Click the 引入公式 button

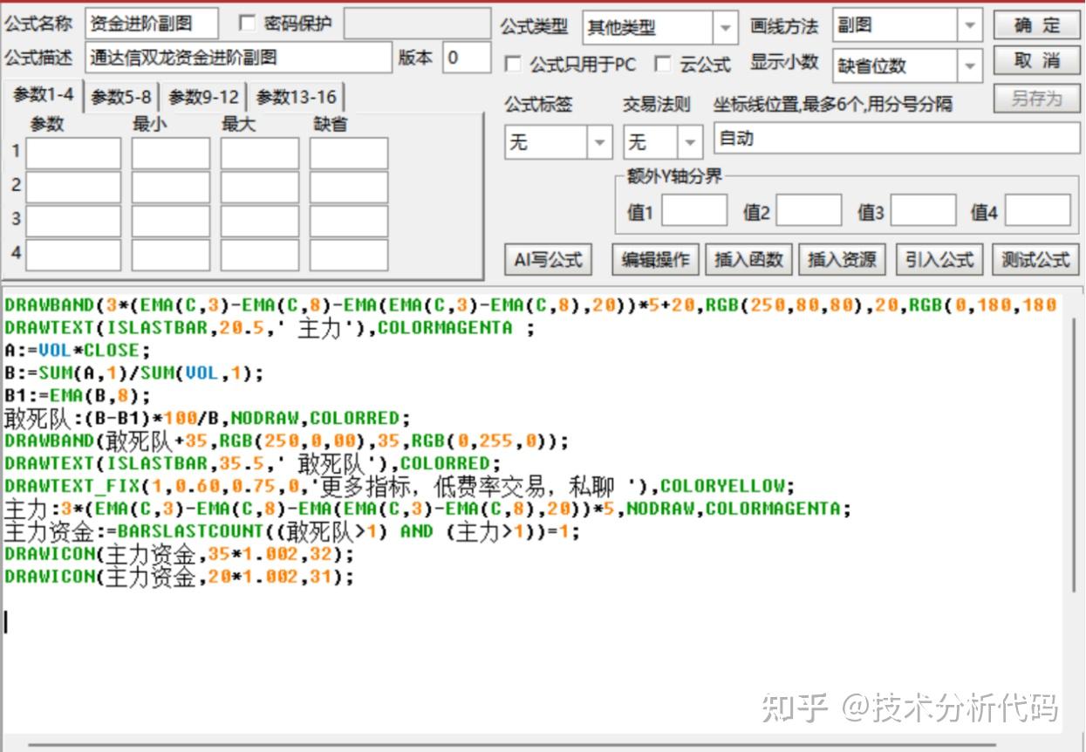(939, 260)
